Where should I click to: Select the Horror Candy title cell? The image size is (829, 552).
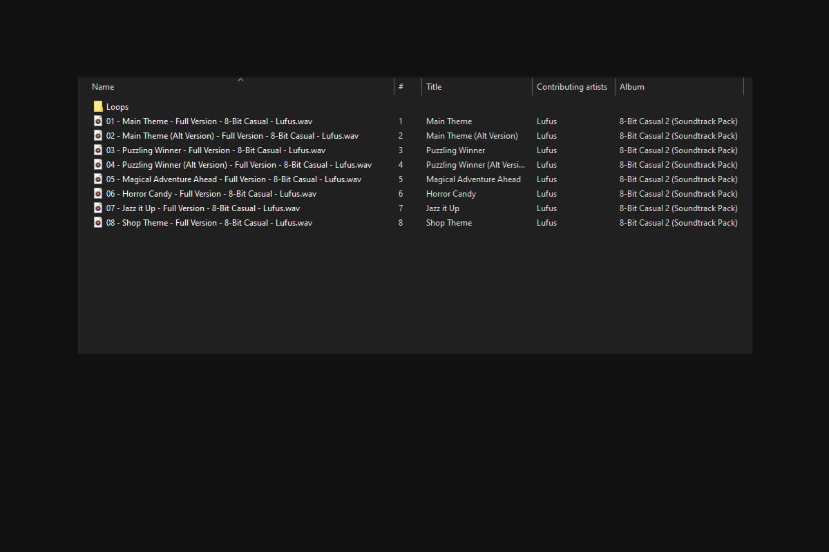[450, 194]
